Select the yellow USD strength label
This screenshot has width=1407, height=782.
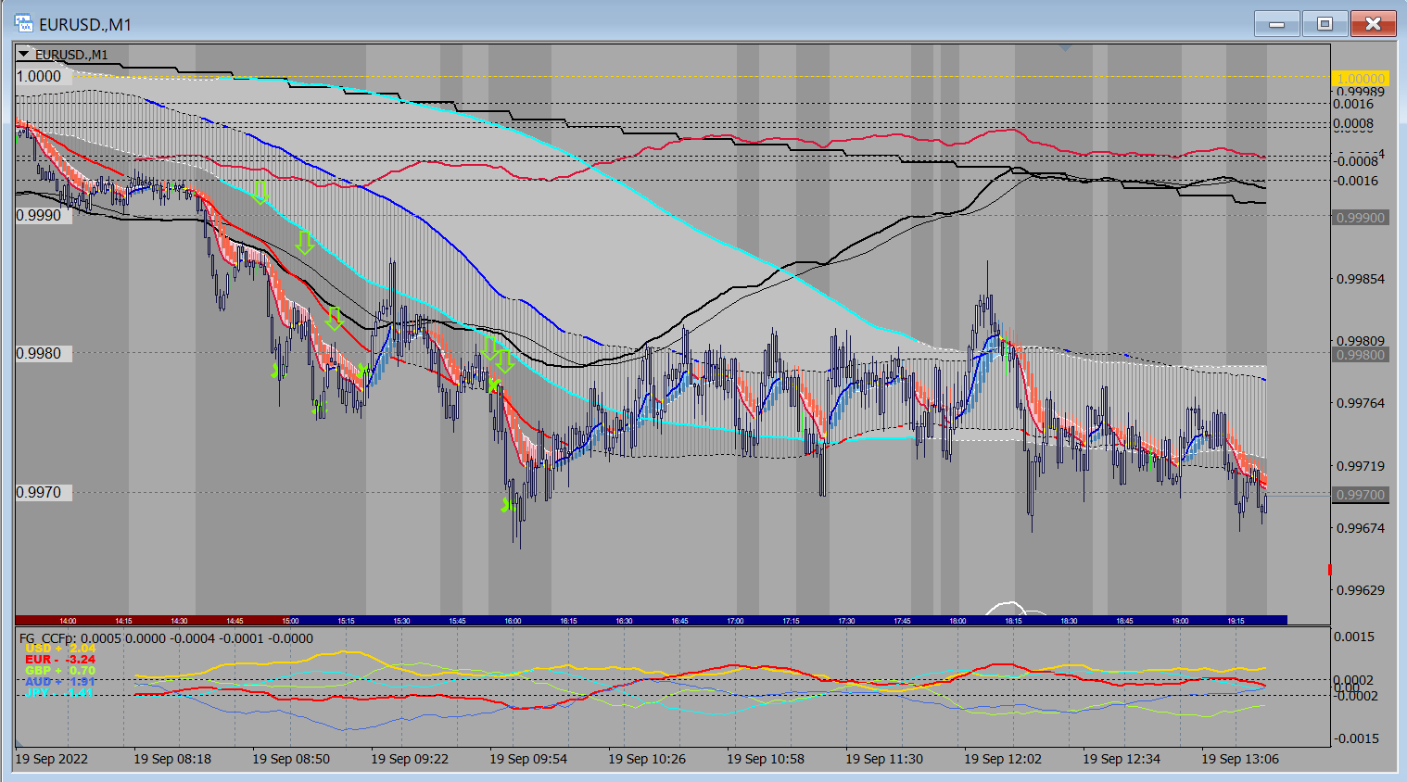pos(60,649)
